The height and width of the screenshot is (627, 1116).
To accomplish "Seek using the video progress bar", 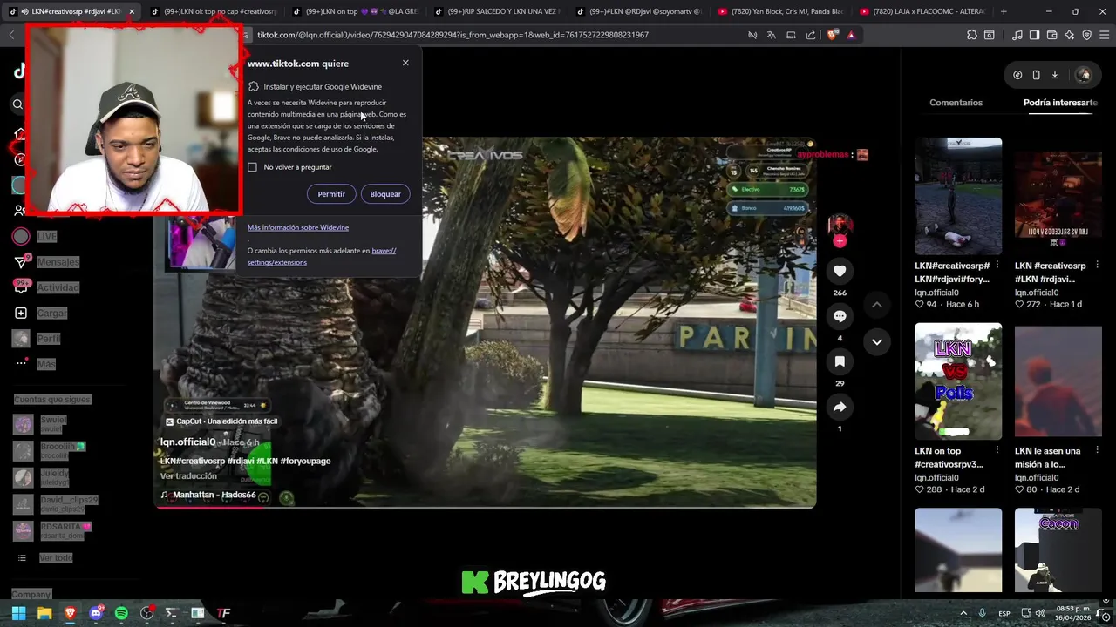I will pyautogui.click(x=486, y=506).
